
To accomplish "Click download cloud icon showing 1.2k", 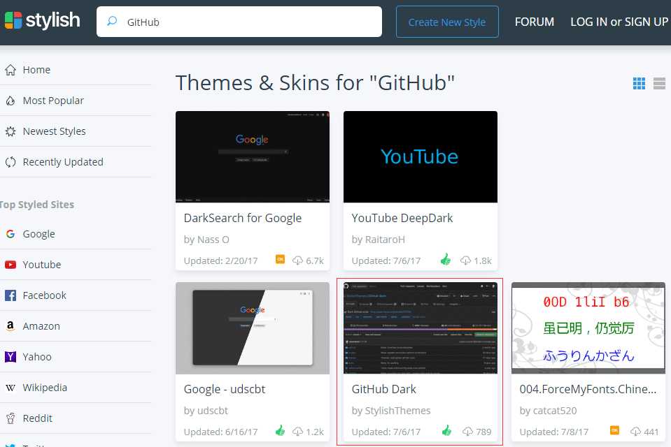I will (297, 432).
